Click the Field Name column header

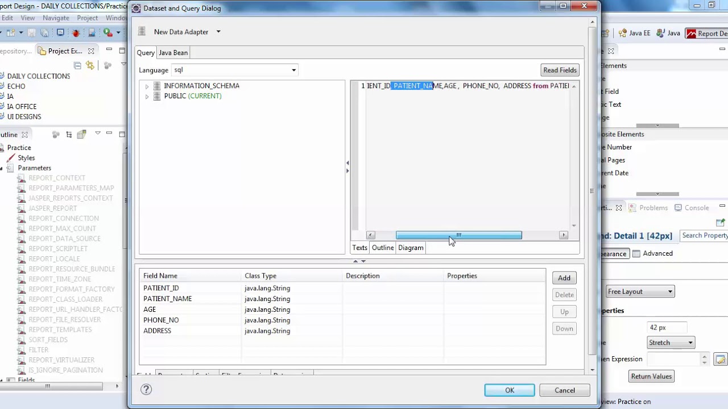pyautogui.click(x=191, y=276)
